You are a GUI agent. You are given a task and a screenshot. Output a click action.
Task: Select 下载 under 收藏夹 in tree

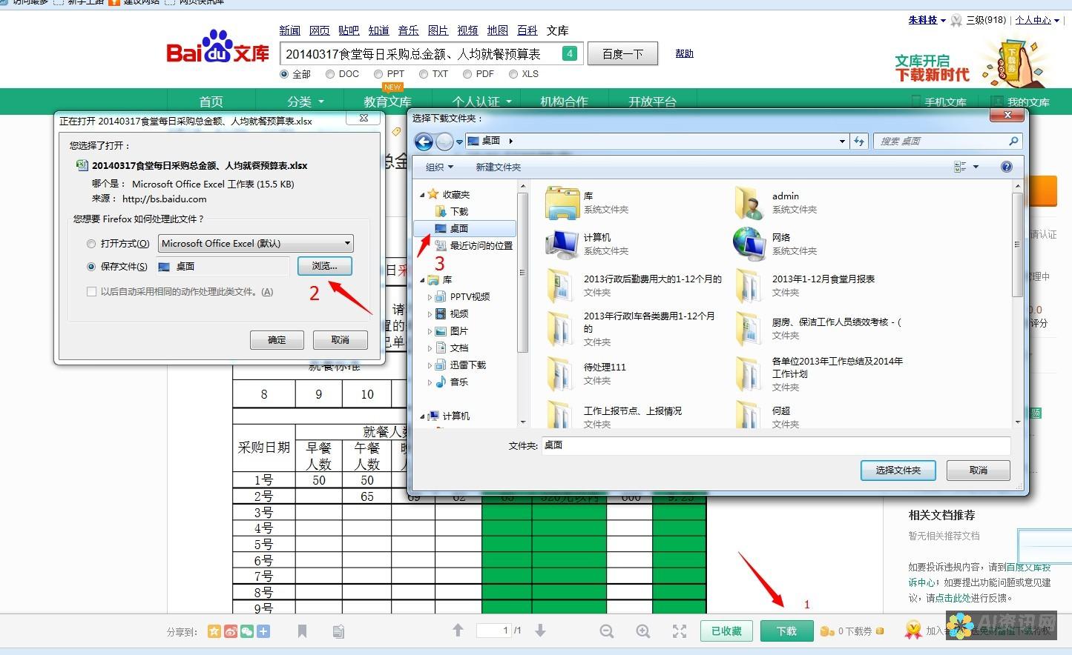pos(459,212)
